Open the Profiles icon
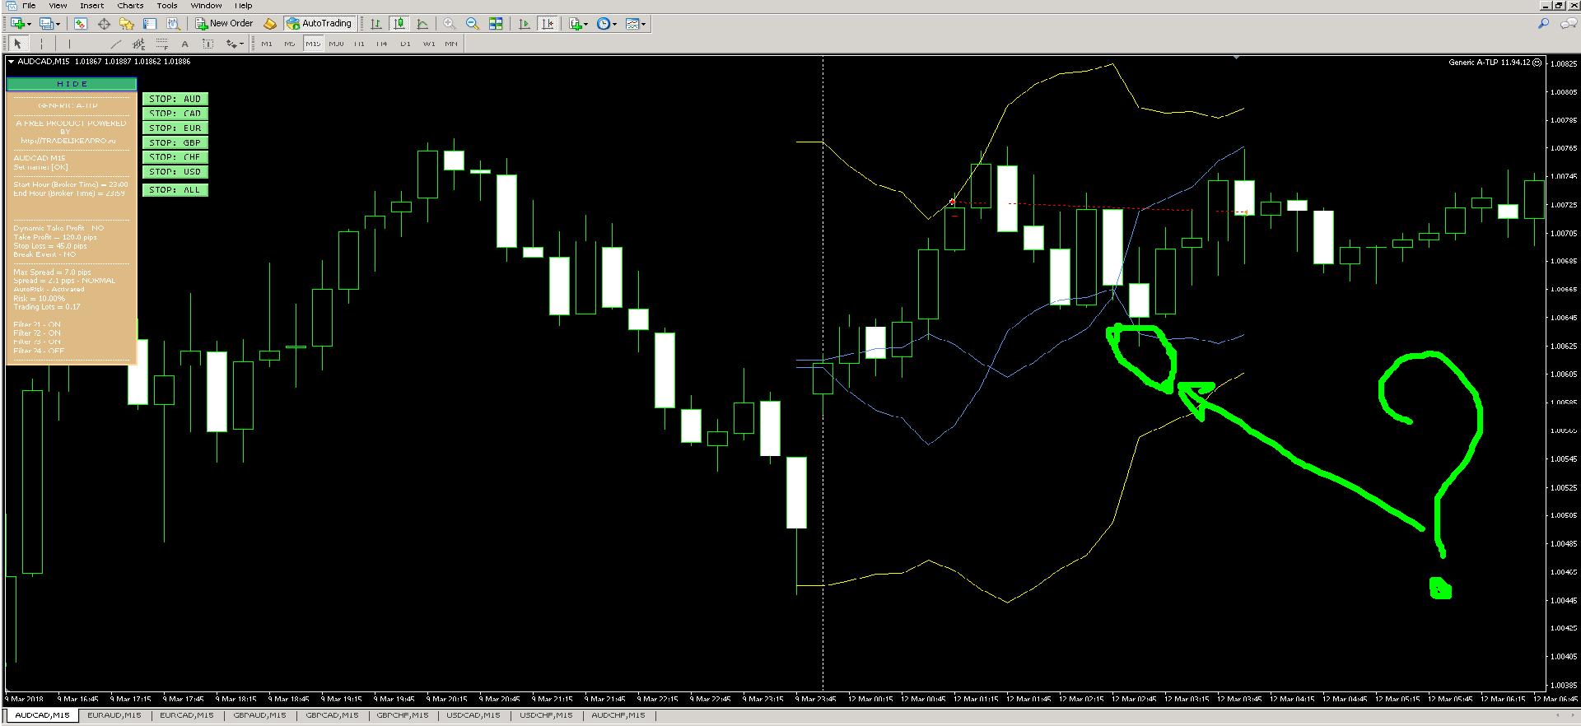 (x=45, y=24)
